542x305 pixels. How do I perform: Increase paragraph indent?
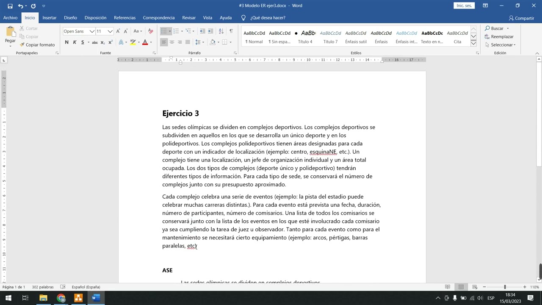pyautogui.click(x=211, y=31)
